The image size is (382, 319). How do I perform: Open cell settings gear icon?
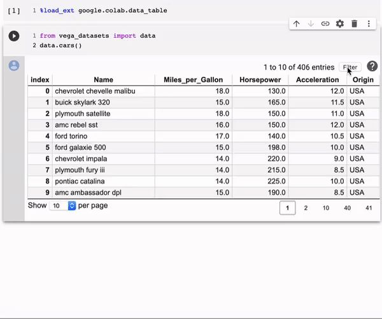(x=340, y=24)
